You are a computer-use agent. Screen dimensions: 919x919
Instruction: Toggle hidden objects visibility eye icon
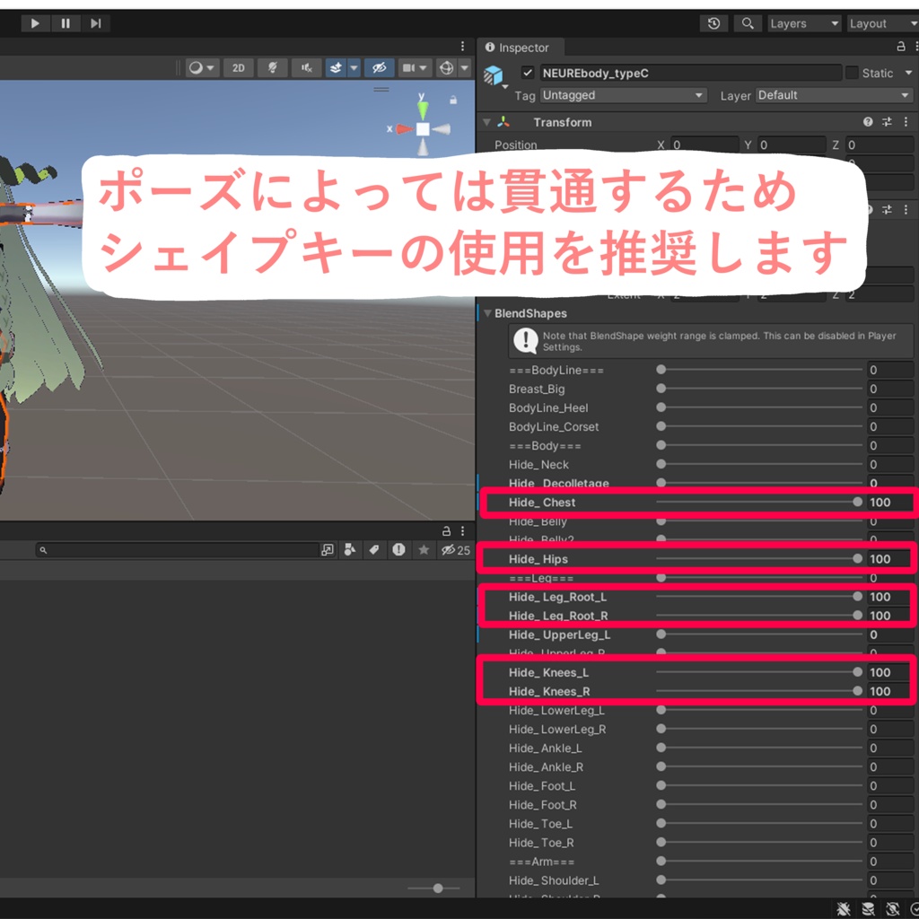point(380,68)
